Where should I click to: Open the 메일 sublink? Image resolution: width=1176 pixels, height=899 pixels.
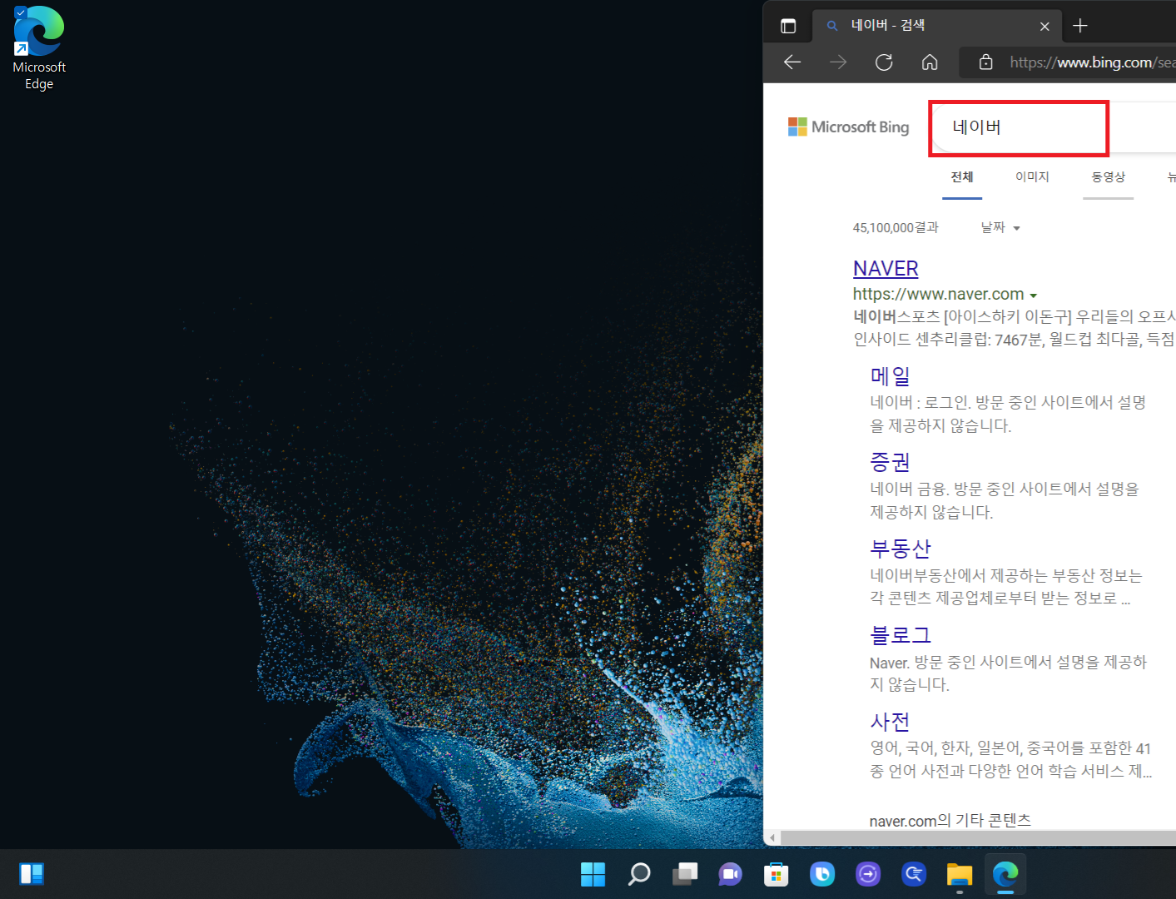point(890,375)
